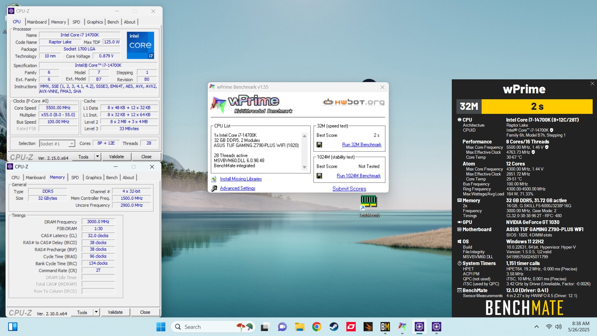Viewport: 597px width, 336px height.
Task: Select the second CPU-Z taskbar icon
Action: point(436,327)
